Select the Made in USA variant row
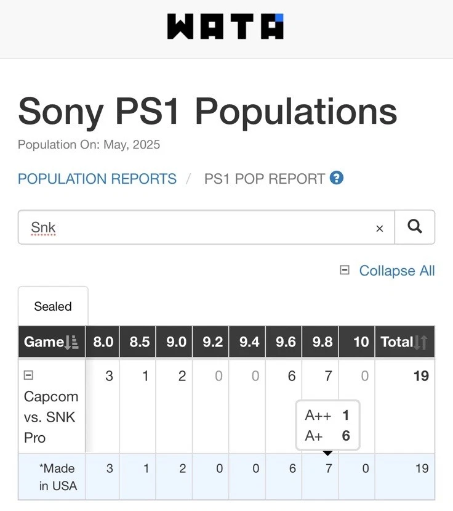Image resolution: width=453 pixels, height=511 pixels. (58, 477)
